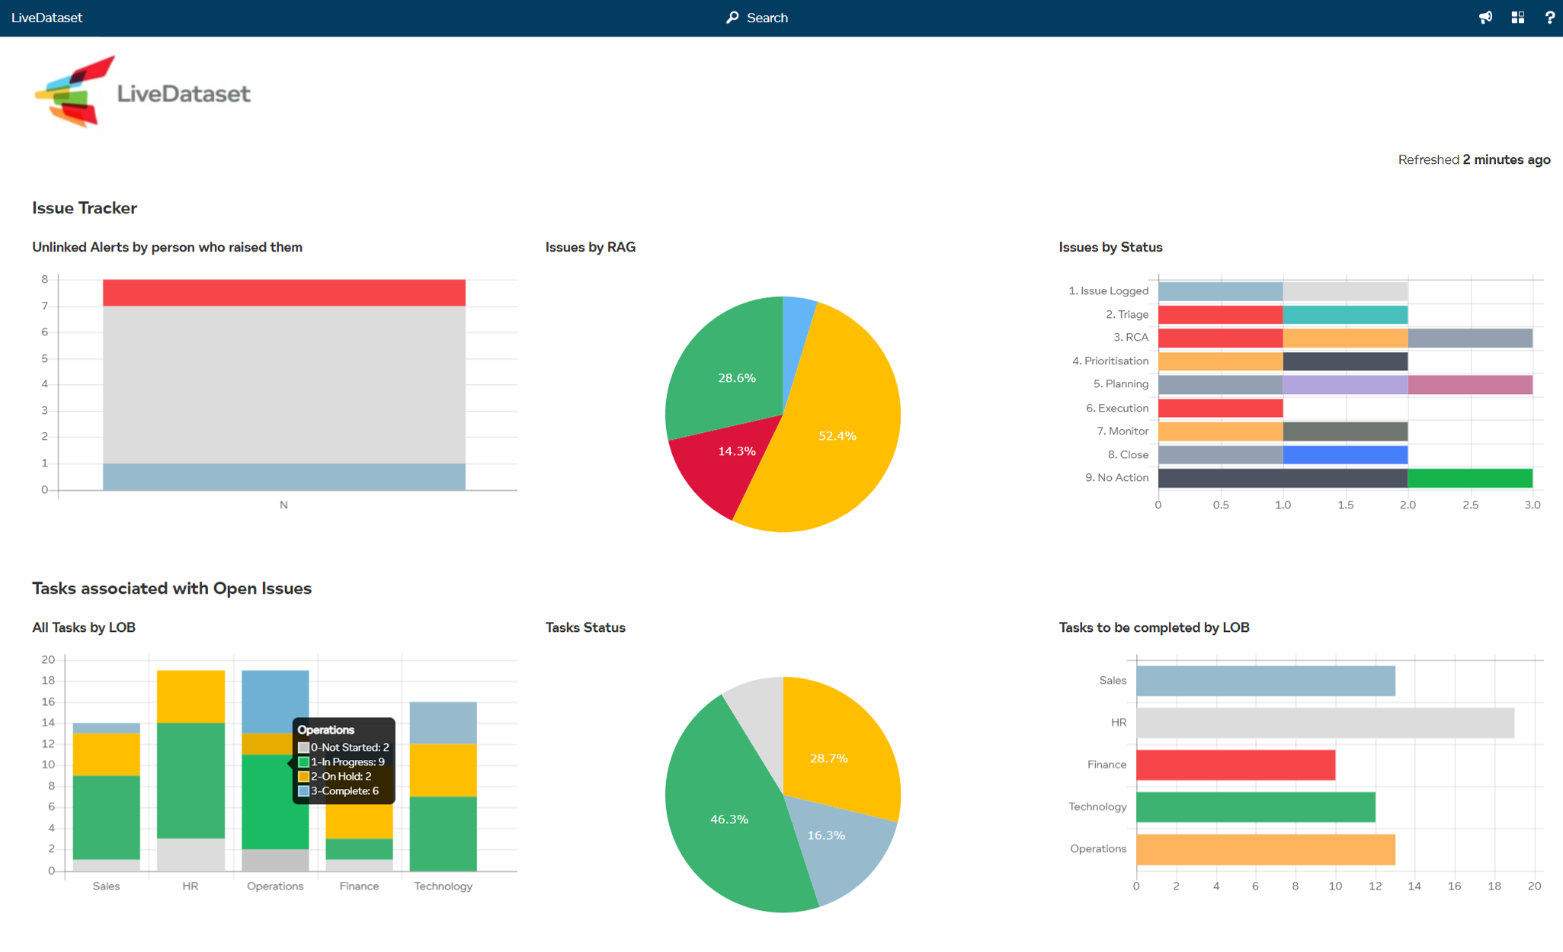Viewport: 1563px width, 952px height.
Task: Click the red Execution status bar
Action: 1220,408
